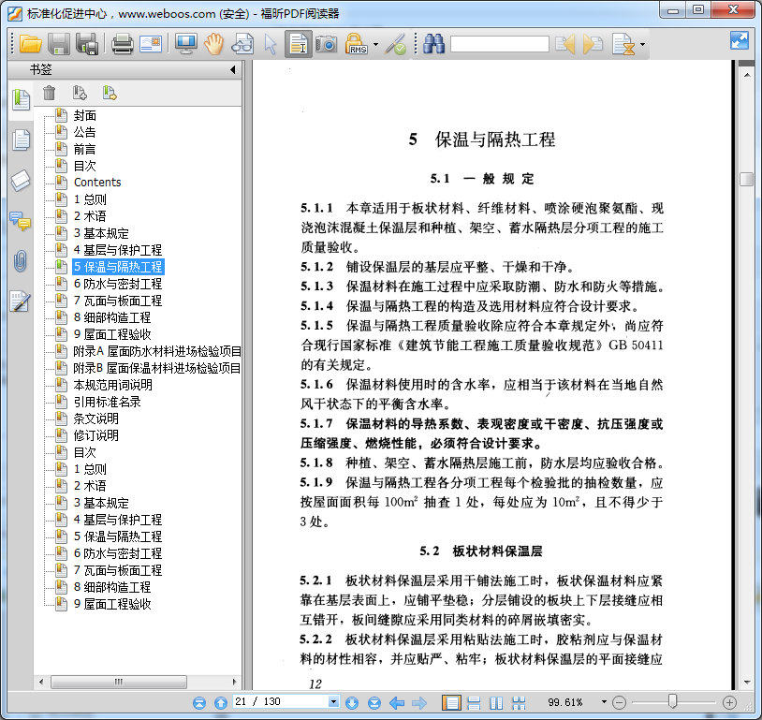Image resolution: width=762 pixels, height=720 pixels.
Task: Click the bookmark panel horizontal scrollbar
Action: click(119, 682)
